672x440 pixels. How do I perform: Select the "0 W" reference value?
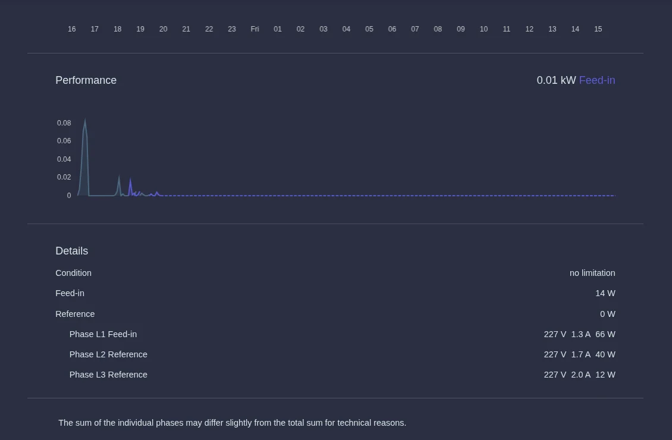608,314
